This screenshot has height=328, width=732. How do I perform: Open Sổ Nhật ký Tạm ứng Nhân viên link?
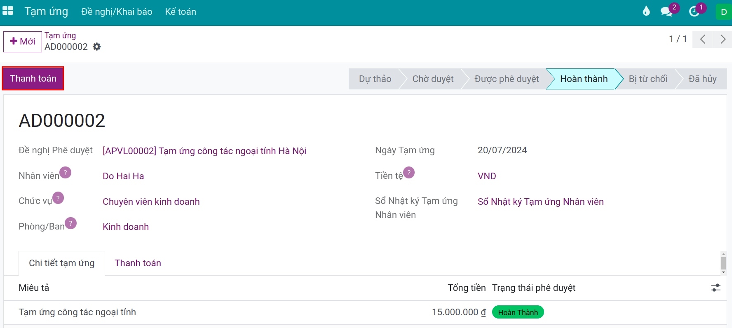tap(541, 202)
